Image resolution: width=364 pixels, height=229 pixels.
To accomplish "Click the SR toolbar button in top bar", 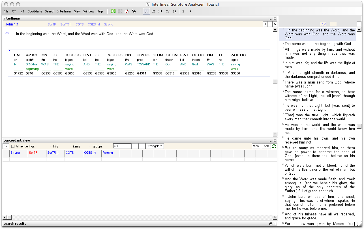I will 174,11.
